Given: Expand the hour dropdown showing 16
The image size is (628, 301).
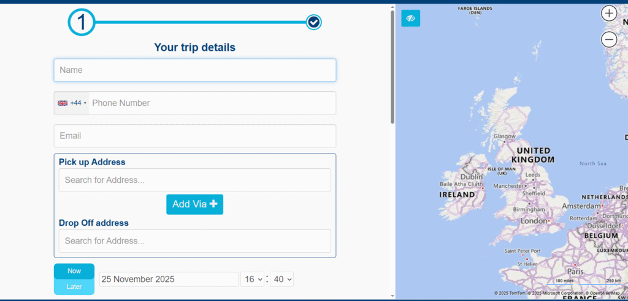Looking at the screenshot, I should [252, 279].
